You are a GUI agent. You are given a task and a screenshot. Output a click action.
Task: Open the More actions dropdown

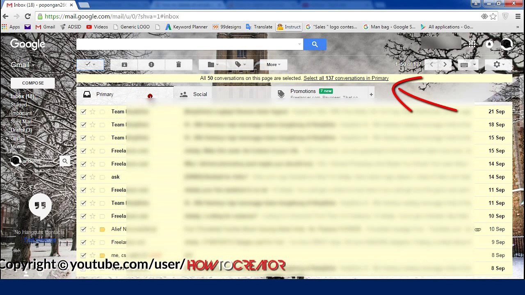pyautogui.click(x=273, y=65)
